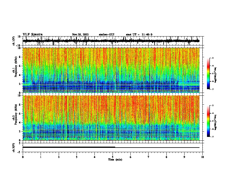Click the 'start UT = 21:40: 0' header text

[x=139, y=35]
